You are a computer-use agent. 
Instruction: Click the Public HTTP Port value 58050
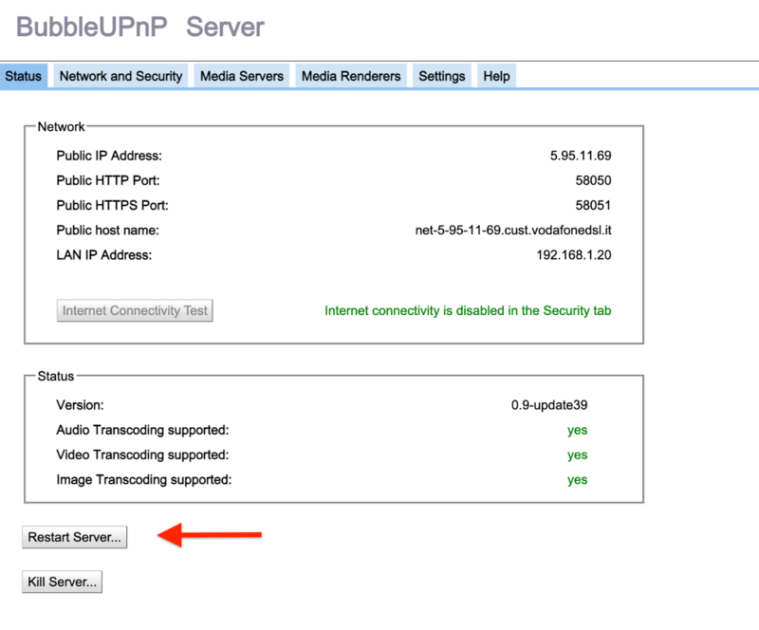click(596, 180)
